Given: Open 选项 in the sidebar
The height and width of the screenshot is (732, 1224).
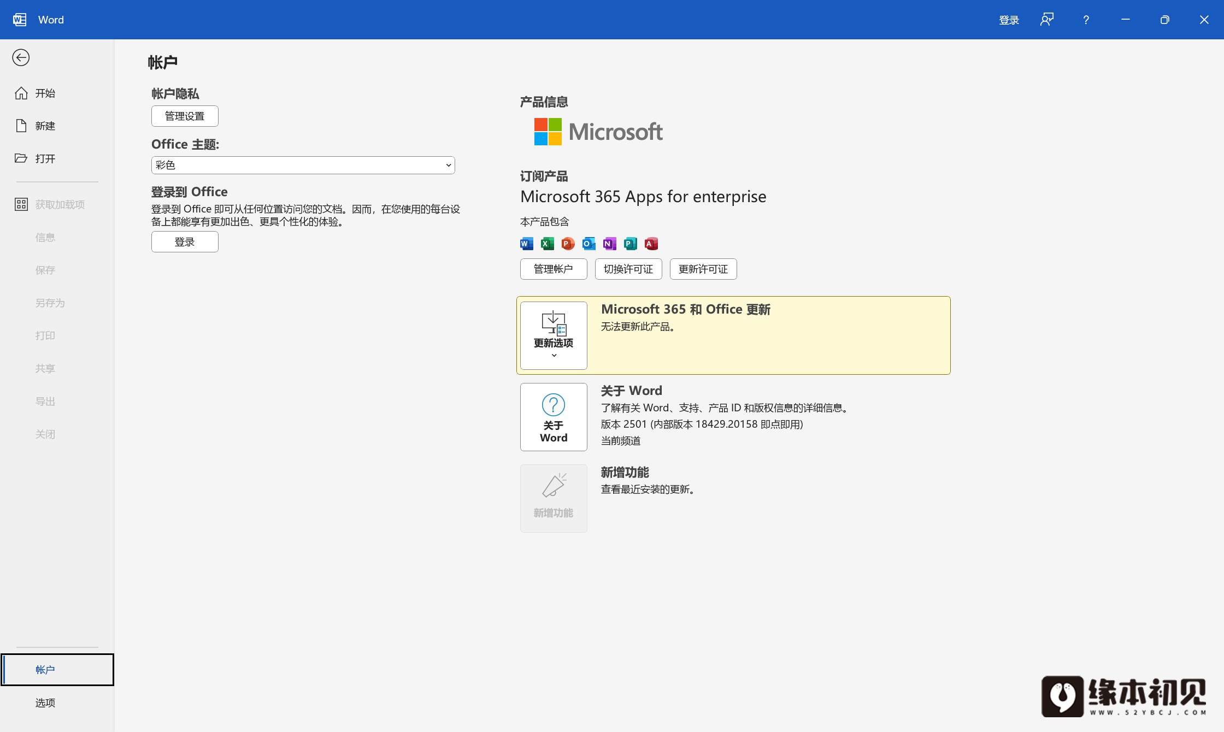Looking at the screenshot, I should coord(57,703).
